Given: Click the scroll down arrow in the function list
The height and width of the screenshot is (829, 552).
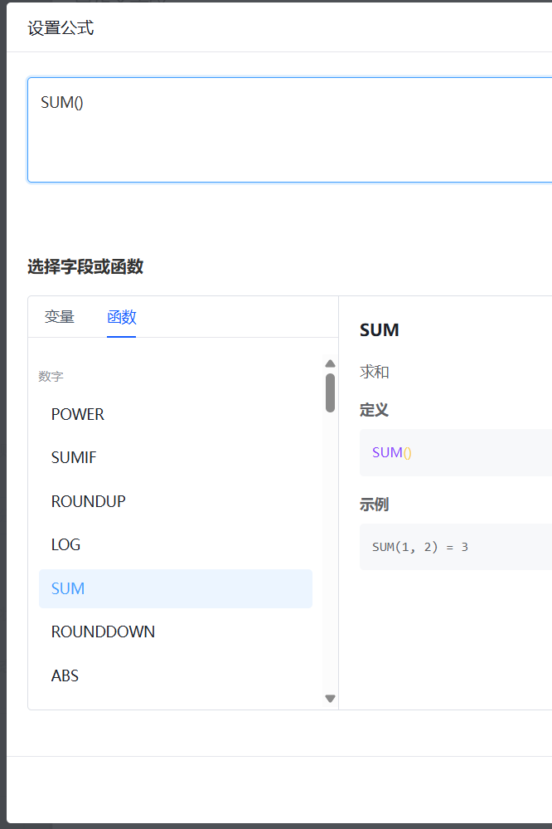Looking at the screenshot, I should pyautogui.click(x=330, y=699).
